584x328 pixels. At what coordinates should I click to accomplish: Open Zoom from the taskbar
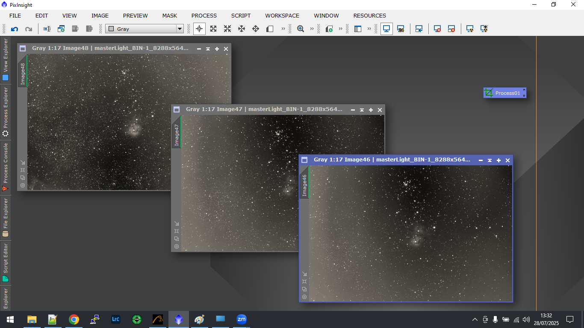(x=242, y=319)
